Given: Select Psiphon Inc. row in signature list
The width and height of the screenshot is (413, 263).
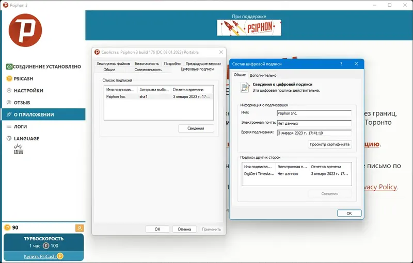Looking at the screenshot, I should (x=158, y=97).
